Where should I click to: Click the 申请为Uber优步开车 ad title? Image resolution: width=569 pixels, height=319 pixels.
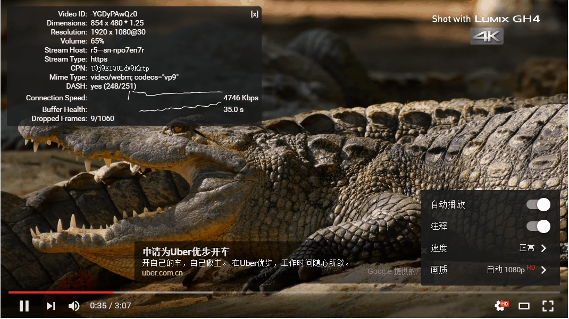click(x=186, y=252)
